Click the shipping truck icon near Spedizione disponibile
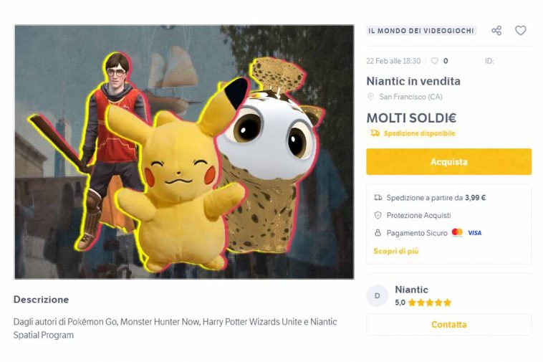Screen dimensions: 543x362 pos(375,133)
